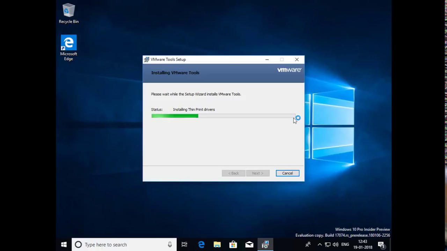Launch Edge from the taskbar

201,245
